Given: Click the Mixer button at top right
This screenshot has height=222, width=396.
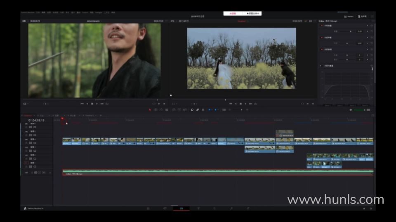Looking at the screenshot, I should tap(349, 16).
